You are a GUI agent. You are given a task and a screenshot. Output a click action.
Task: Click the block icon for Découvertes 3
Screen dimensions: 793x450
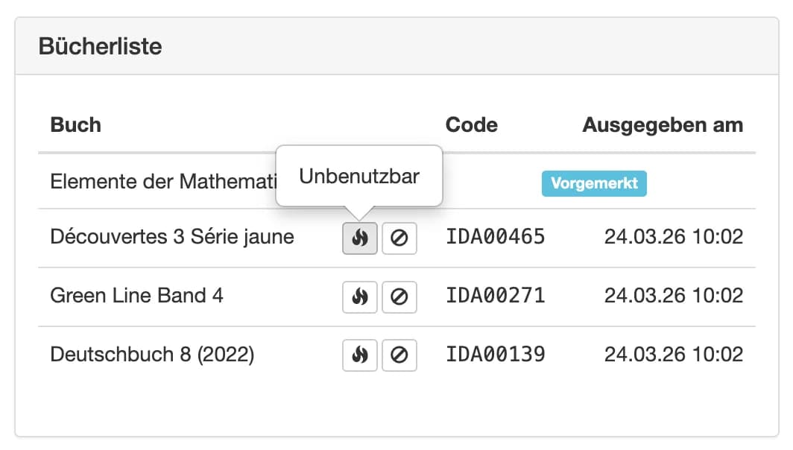click(x=399, y=238)
